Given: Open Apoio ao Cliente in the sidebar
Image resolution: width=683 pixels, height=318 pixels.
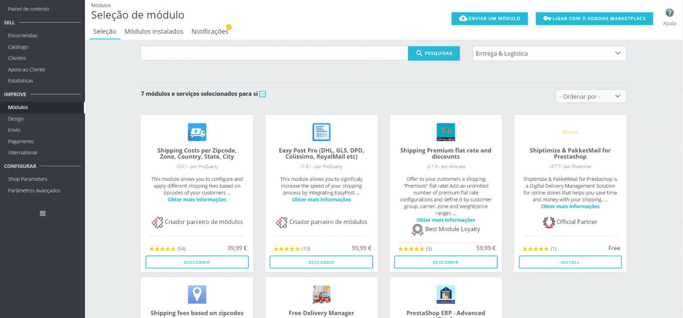Looking at the screenshot, I should coord(27,70).
